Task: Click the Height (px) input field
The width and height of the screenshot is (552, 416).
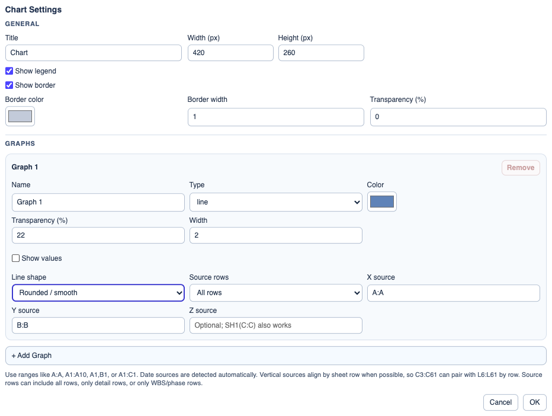Action: click(x=321, y=53)
